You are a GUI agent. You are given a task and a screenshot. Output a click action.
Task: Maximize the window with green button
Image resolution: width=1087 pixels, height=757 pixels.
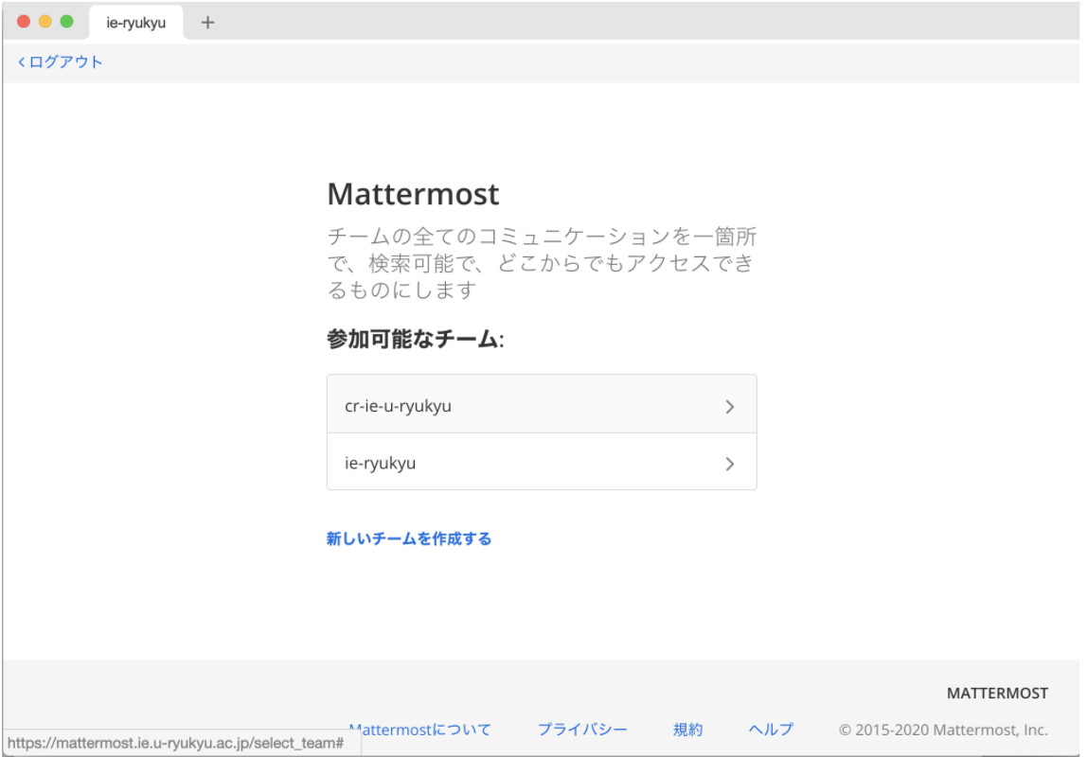coord(66,22)
